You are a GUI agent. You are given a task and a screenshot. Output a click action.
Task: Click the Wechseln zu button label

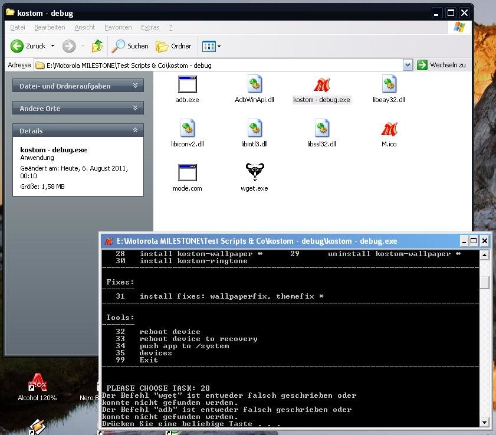coord(448,65)
